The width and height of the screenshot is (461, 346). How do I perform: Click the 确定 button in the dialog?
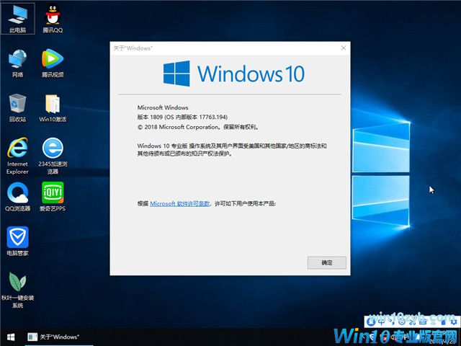pyautogui.click(x=326, y=262)
